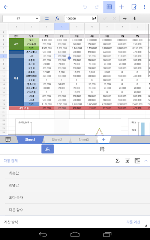Change 계산 방식 자동 계산 setting
This screenshot has height=240, width=150.
pos(133,222)
